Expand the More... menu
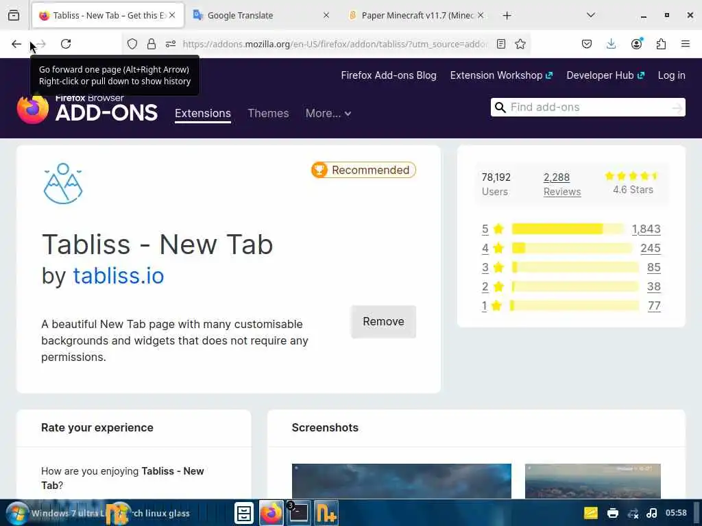 (x=328, y=113)
